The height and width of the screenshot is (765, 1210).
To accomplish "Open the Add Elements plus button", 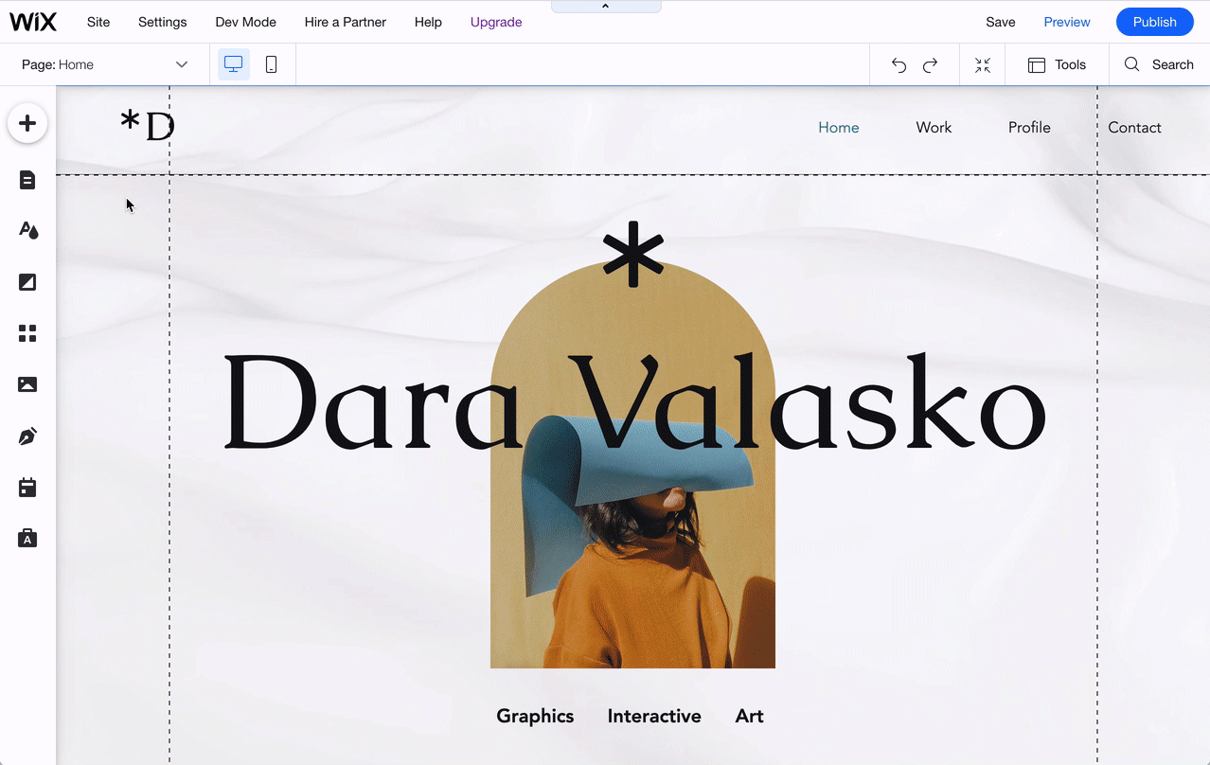I will [27, 123].
